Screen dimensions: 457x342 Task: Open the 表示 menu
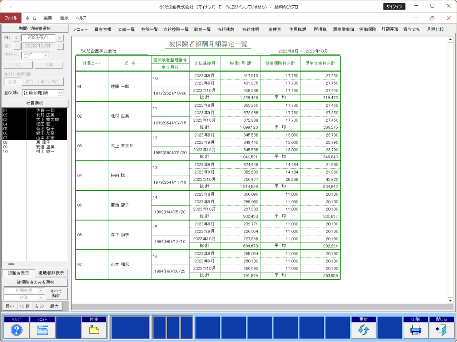[64, 18]
